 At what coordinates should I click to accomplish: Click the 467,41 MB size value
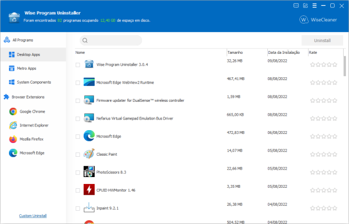(235, 79)
